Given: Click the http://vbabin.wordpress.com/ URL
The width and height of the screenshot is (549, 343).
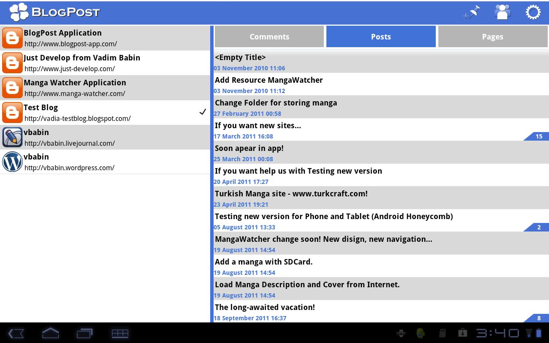Looking at the screenshot, I should (69, 168).
